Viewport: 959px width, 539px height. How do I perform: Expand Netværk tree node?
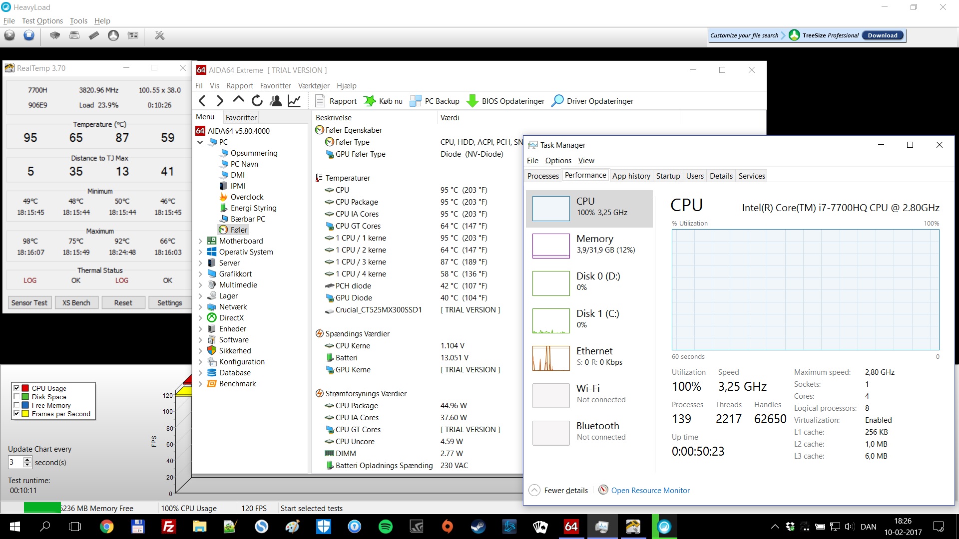click(200, 307)
